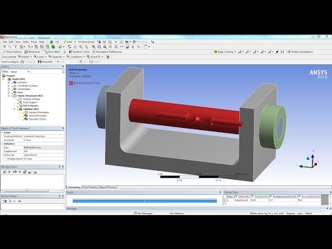Image resolution: width=332 pixels, height=249 pixels.
Task: Expand the Mesh tree node
Action: [x=9, y=92]
